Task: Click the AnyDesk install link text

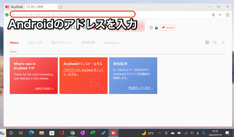Action: pos(83,72)
